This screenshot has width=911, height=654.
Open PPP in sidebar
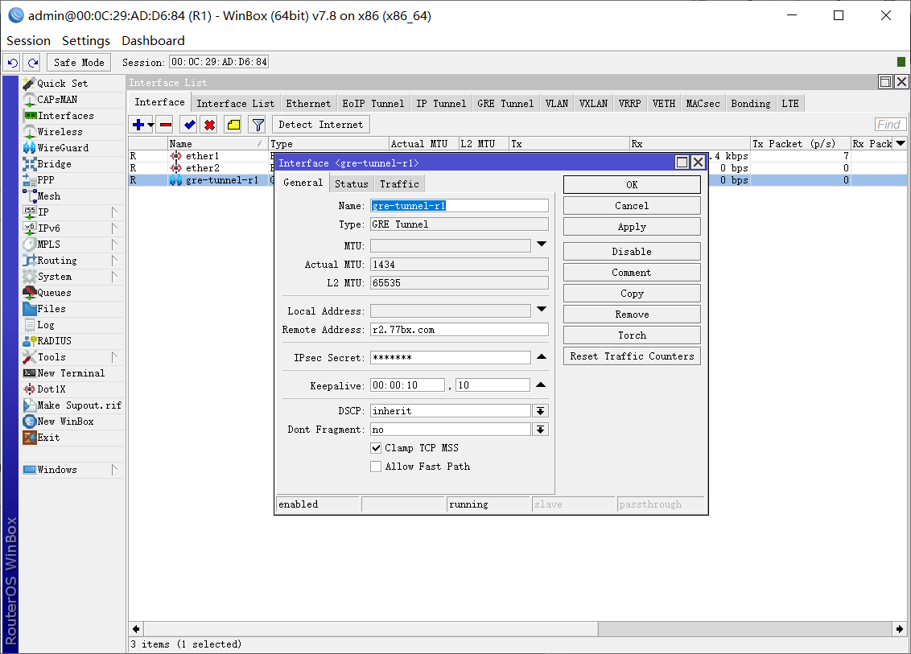pos(72,180)
